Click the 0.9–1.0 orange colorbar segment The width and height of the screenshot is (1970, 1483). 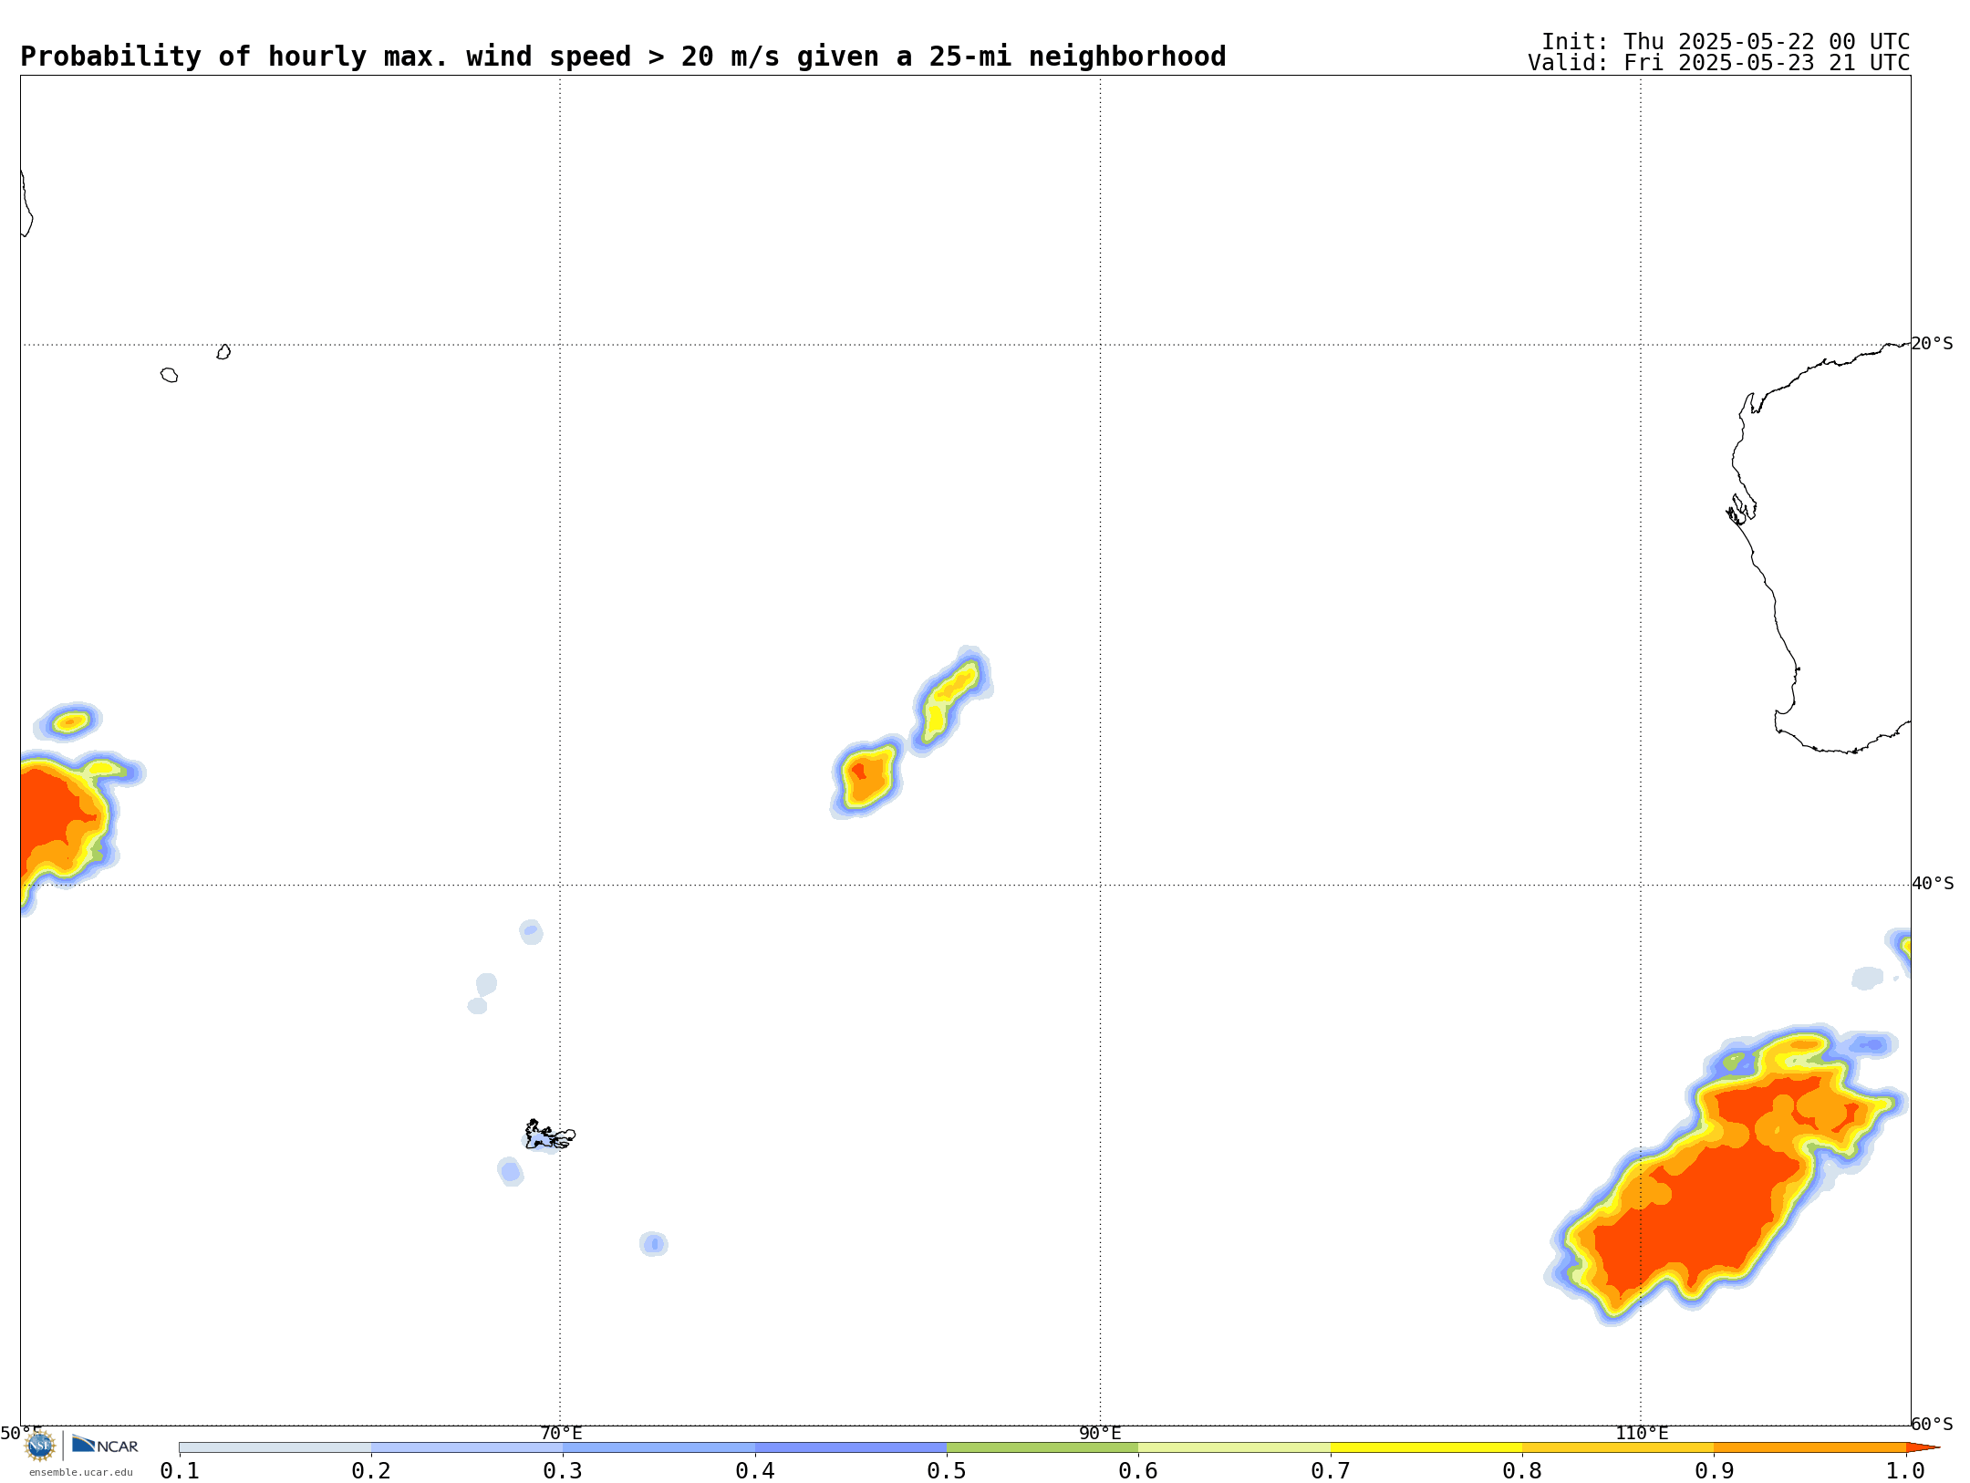[1810, 1447]
